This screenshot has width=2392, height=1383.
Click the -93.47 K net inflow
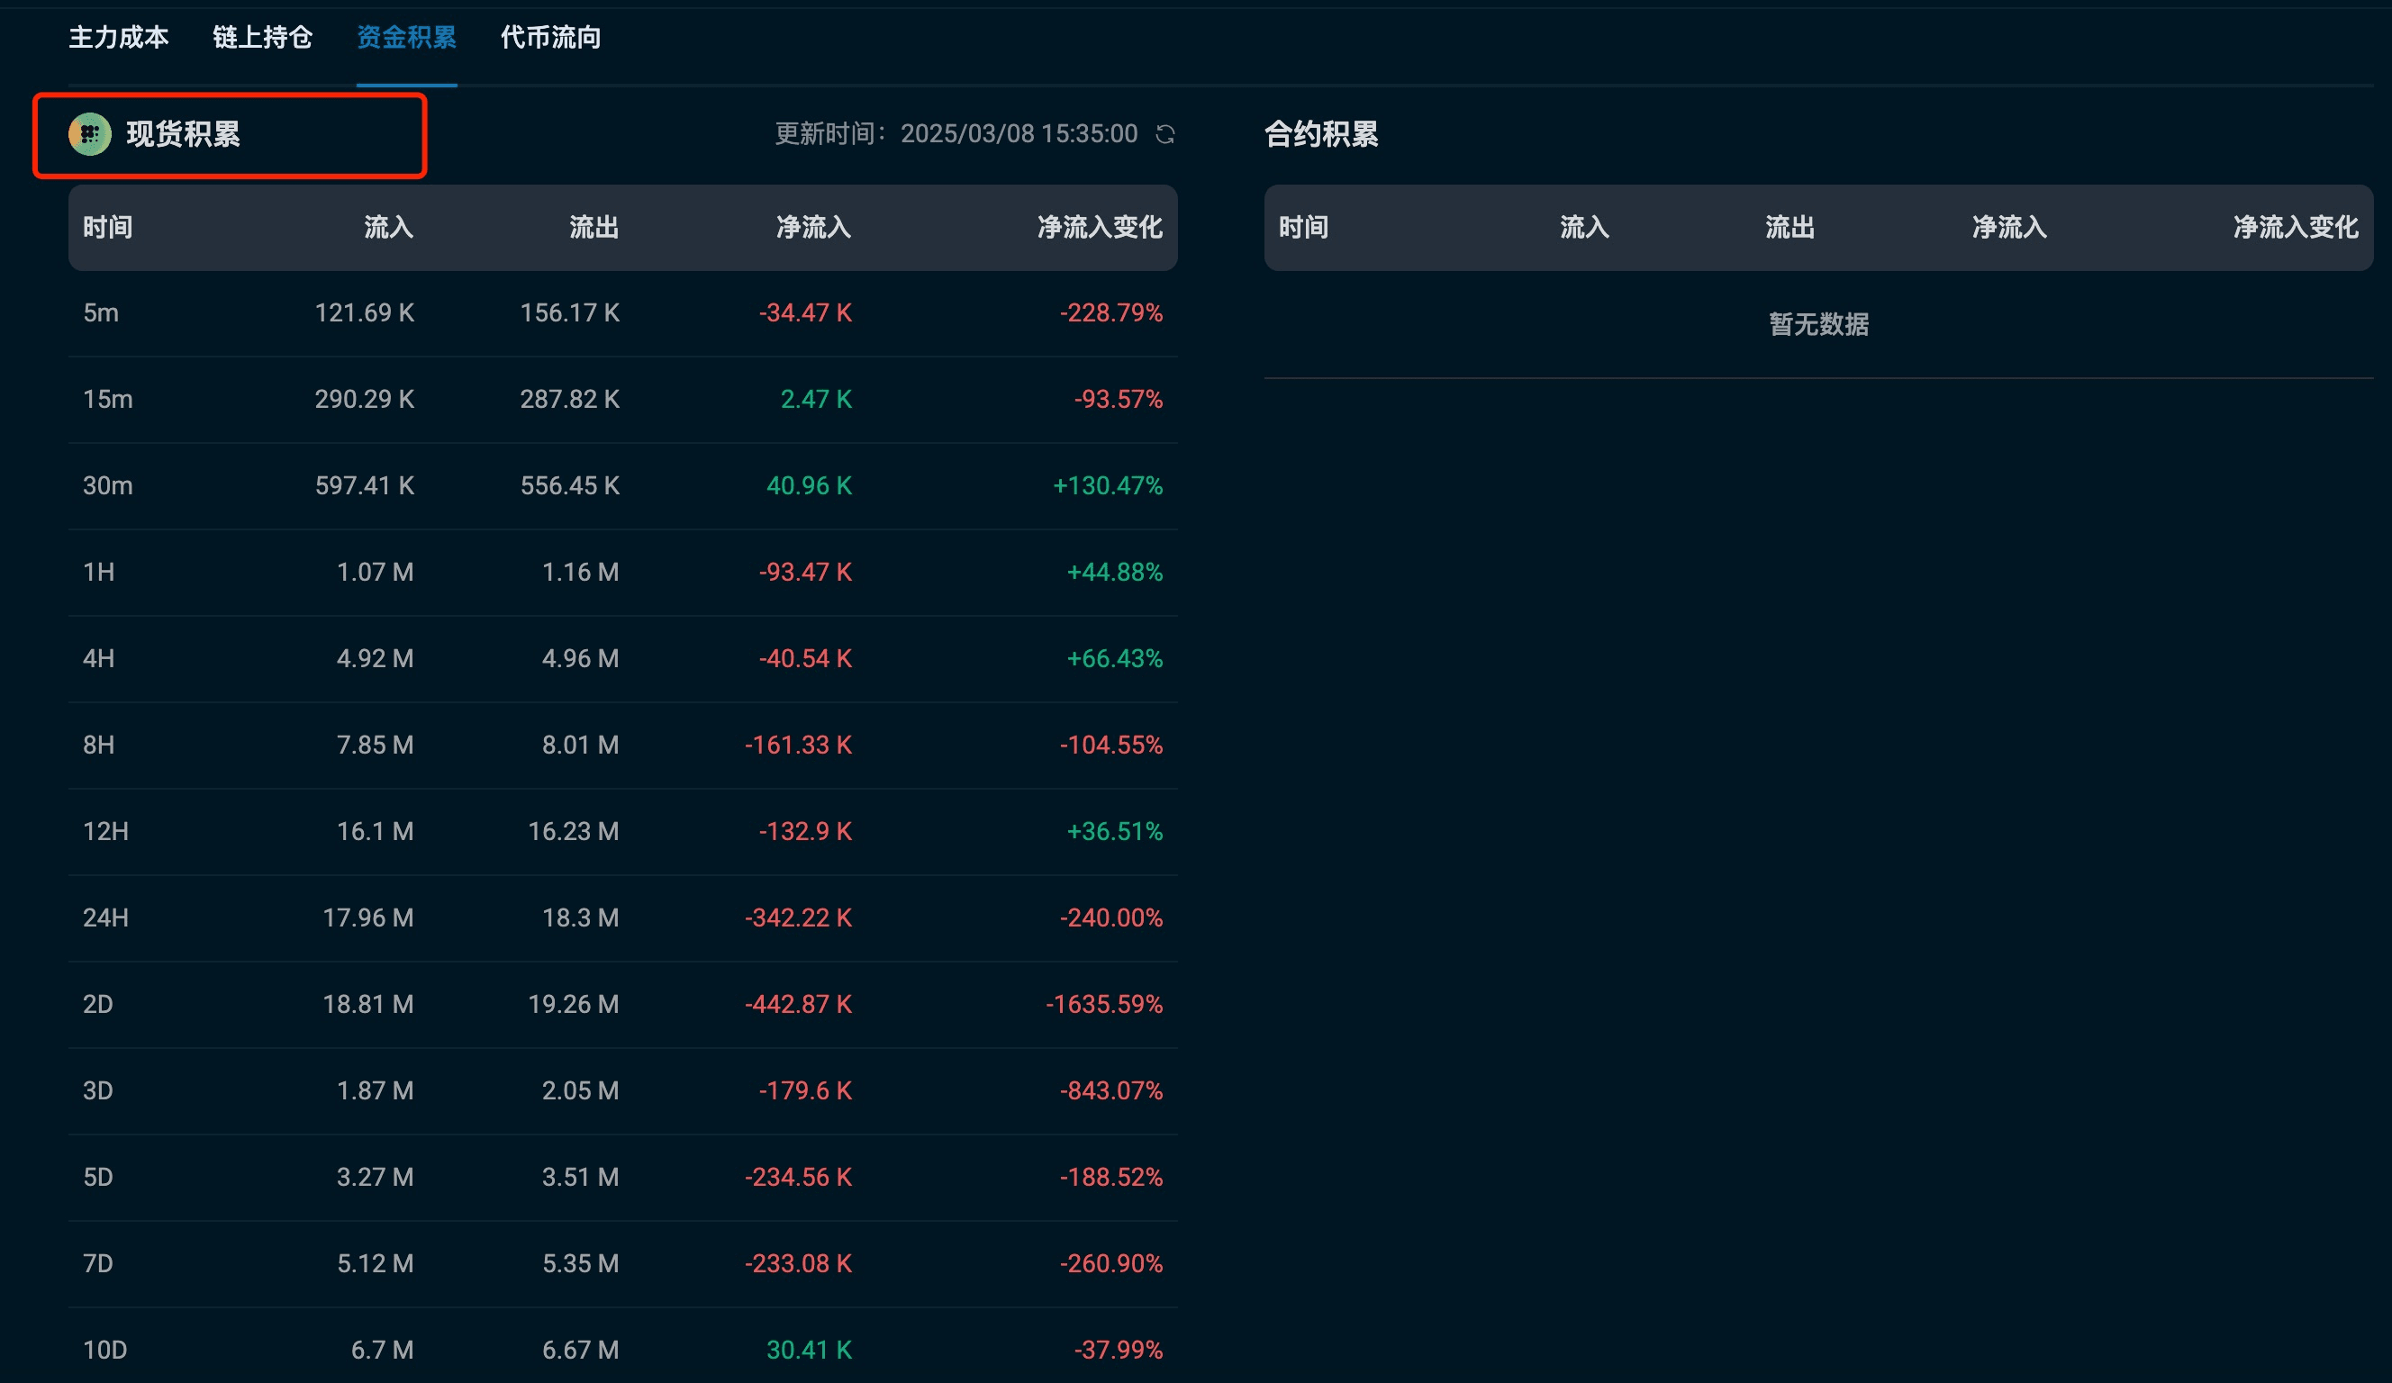point(805,573)
